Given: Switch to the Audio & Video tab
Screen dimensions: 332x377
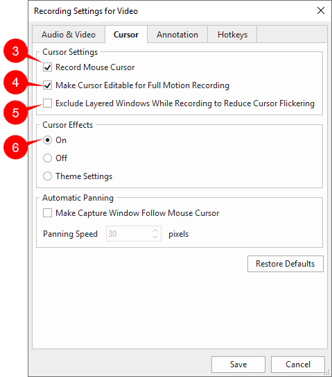Looking at the screenshot, I should click(x=69, y=35).
